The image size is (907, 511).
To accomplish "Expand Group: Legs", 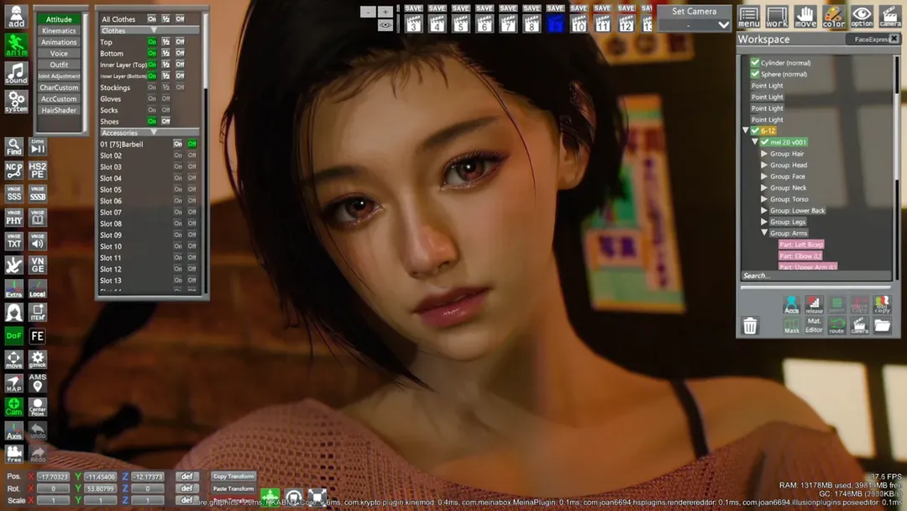I will (764, 222).
